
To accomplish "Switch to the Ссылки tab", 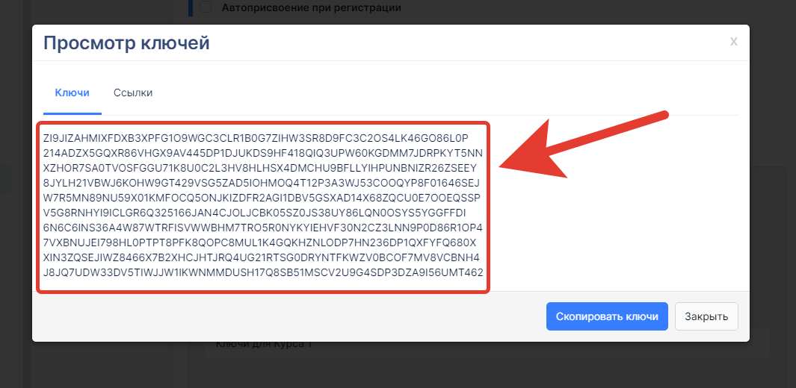I will coord(133,93).
